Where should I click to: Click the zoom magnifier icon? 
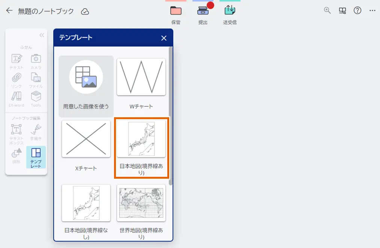(x=327, y=10)
